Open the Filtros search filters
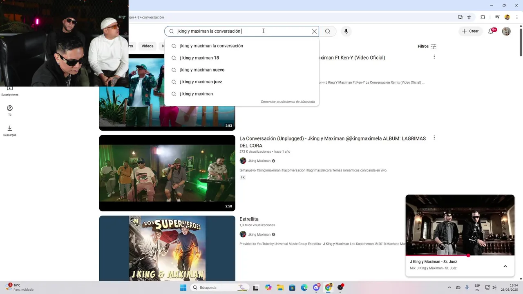This screenshot has height=294, width=523. [x=427, y=47]
